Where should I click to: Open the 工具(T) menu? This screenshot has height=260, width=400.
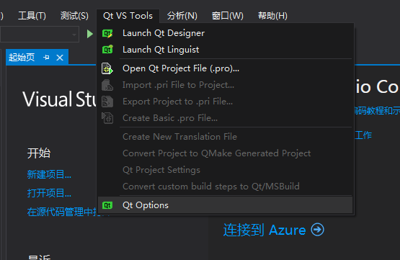coord(32,16)
